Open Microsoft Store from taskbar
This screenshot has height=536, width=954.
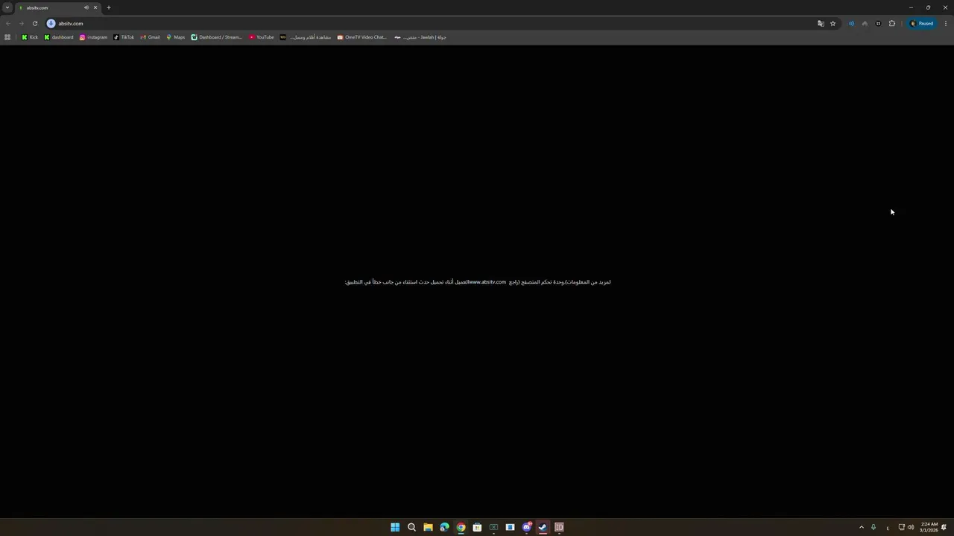(477, 527)
